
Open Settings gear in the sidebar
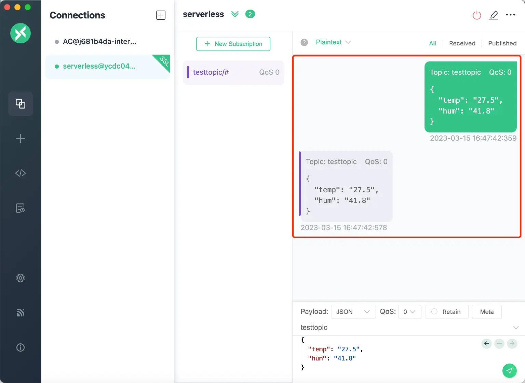click(21, 278)
